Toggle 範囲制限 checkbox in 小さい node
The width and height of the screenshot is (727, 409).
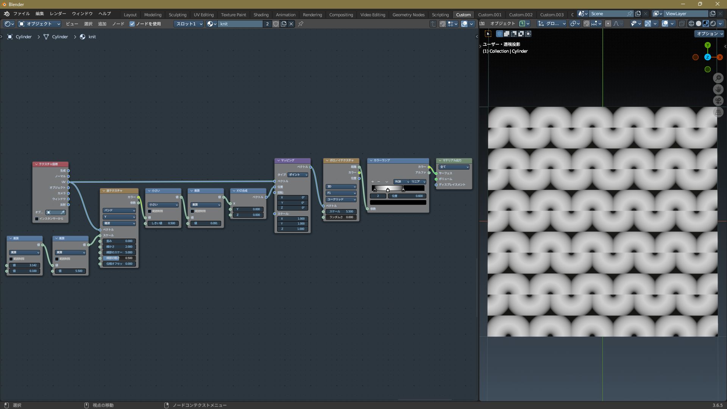(x=150, y=211)
